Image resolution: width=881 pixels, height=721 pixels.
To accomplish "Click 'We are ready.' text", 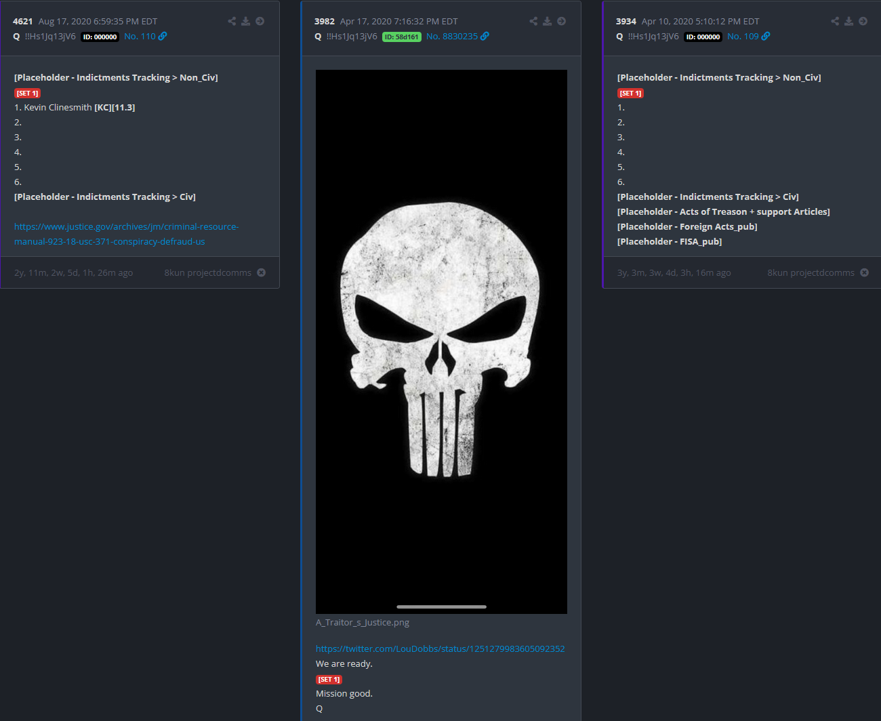I will 344,663.
